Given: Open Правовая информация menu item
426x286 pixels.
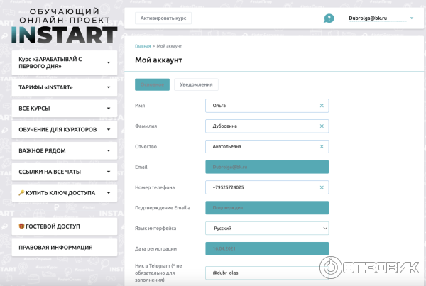Looking at the screenshot, I should [64, 248].
